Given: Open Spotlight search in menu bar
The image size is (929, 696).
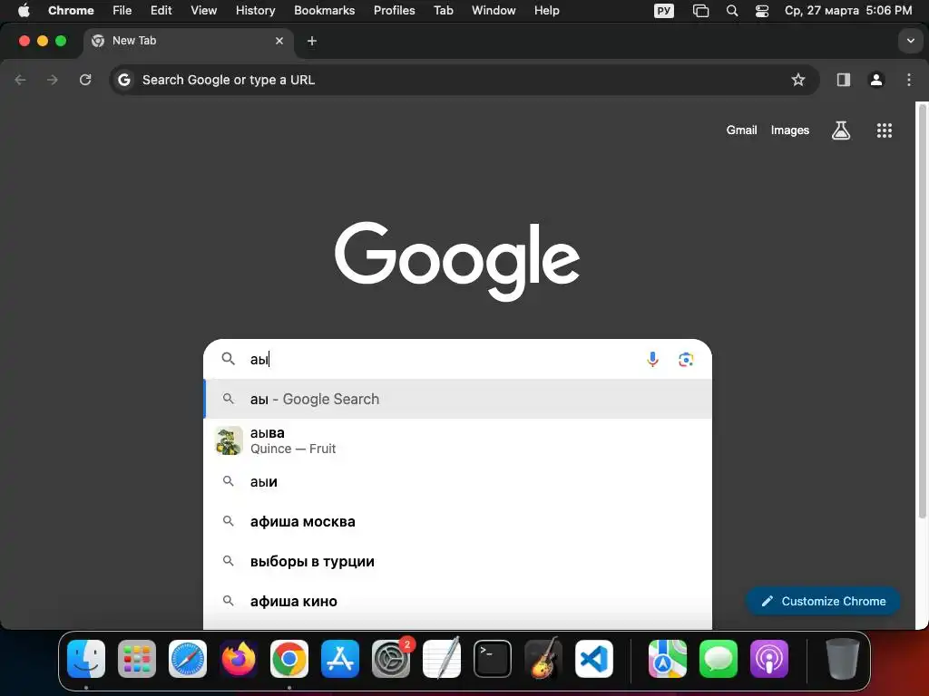Looking at the screenshot, I should pos(732,11).
